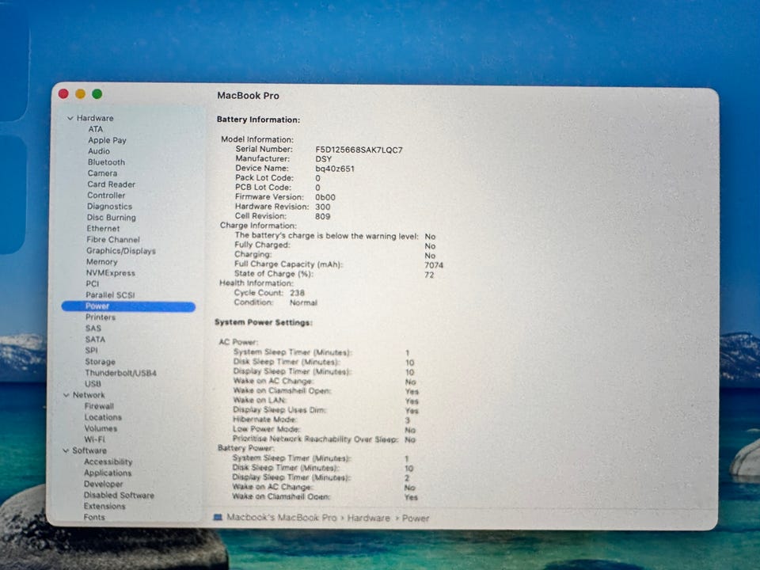760x570 pixels.
Task: Select Fonts under Software
Action: click(x=93, y=517)
